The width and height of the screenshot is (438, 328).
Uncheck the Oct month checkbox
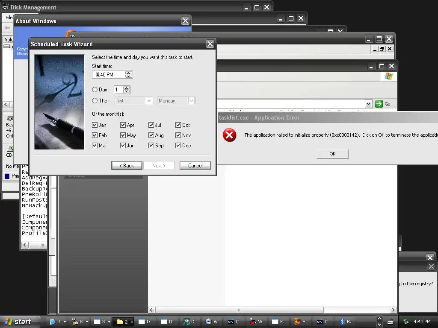[178, 125]
